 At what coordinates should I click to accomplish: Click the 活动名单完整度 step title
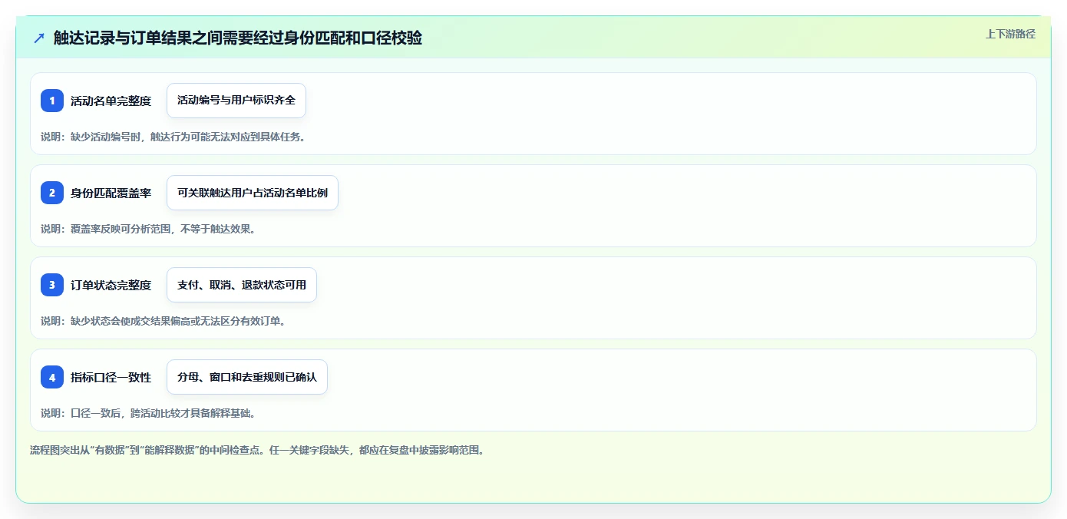[x=111, y=101]
